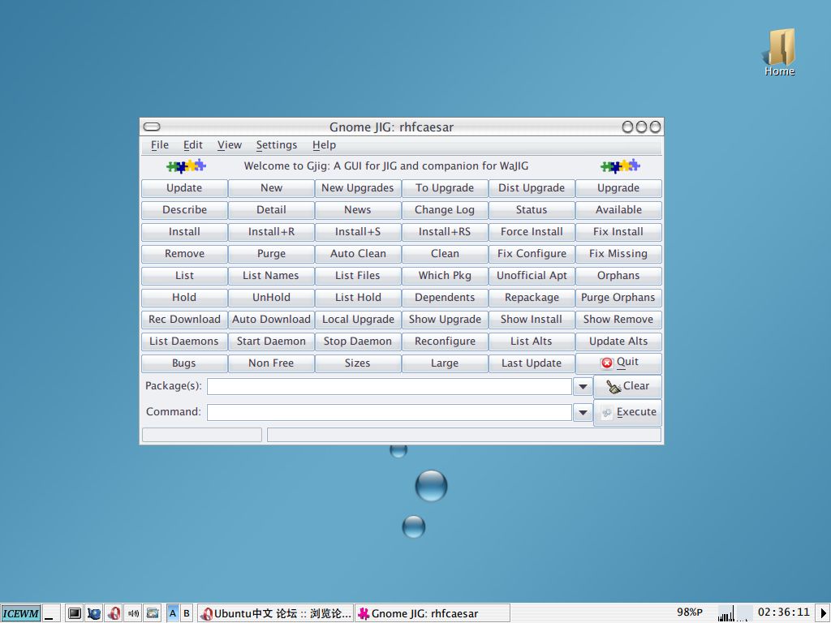Click the New Upgrades button
The height and width of the screenshot is (623, 831).
click(358, 188)
